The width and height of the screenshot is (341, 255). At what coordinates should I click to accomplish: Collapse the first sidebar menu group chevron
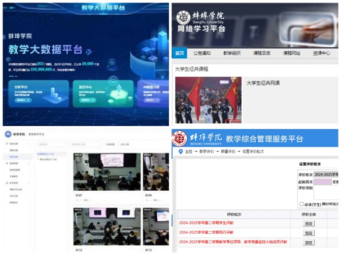point(30,144)
